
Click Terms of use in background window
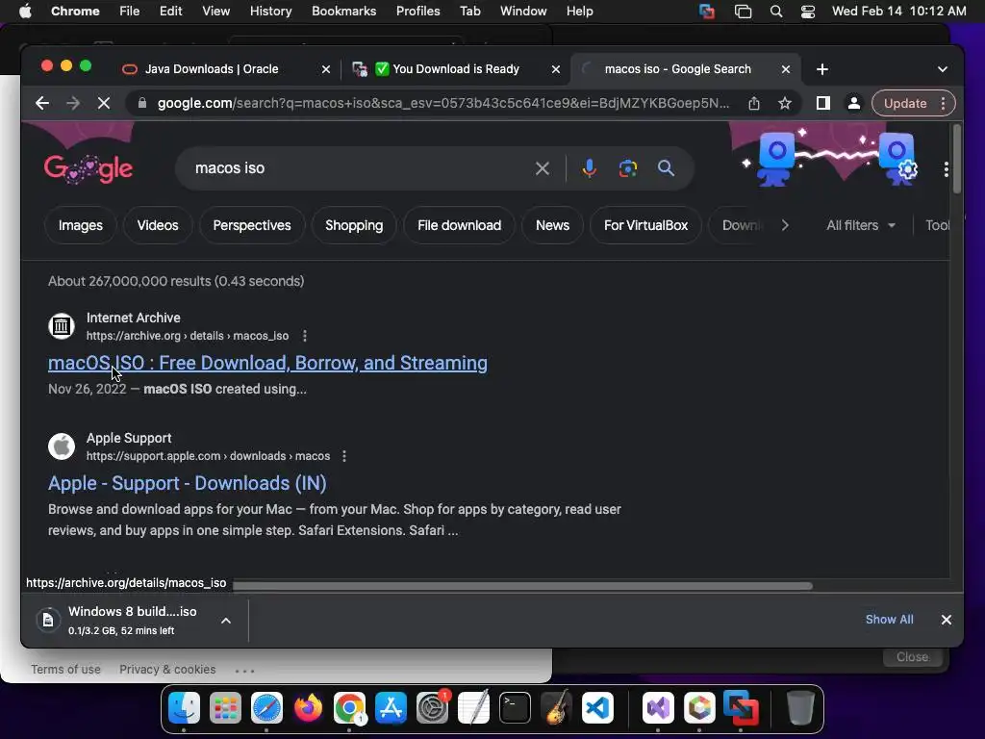click(x=65, y=670)
